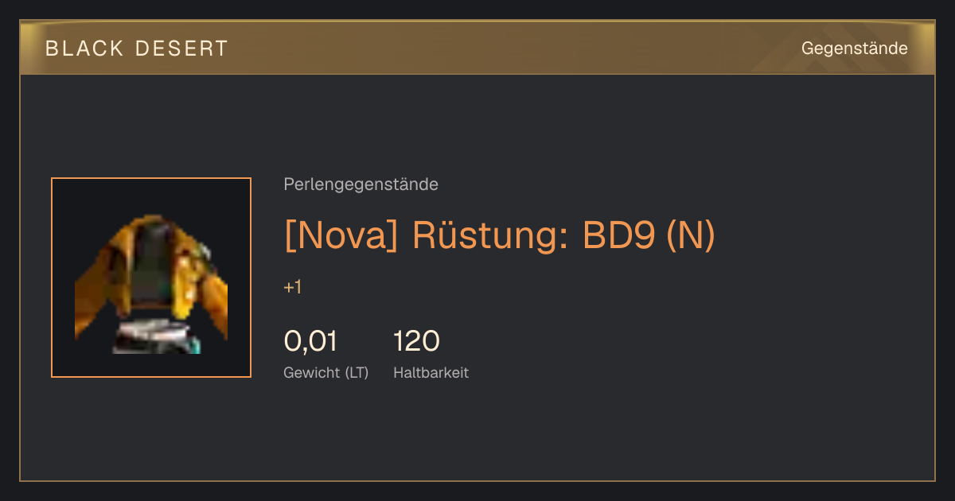
Task: Select the Perlengegenstände category label
Action: tap(361, 184)
